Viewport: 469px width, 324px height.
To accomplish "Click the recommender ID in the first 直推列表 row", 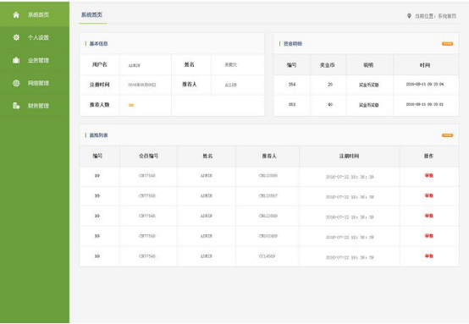I will click(268, 176).
